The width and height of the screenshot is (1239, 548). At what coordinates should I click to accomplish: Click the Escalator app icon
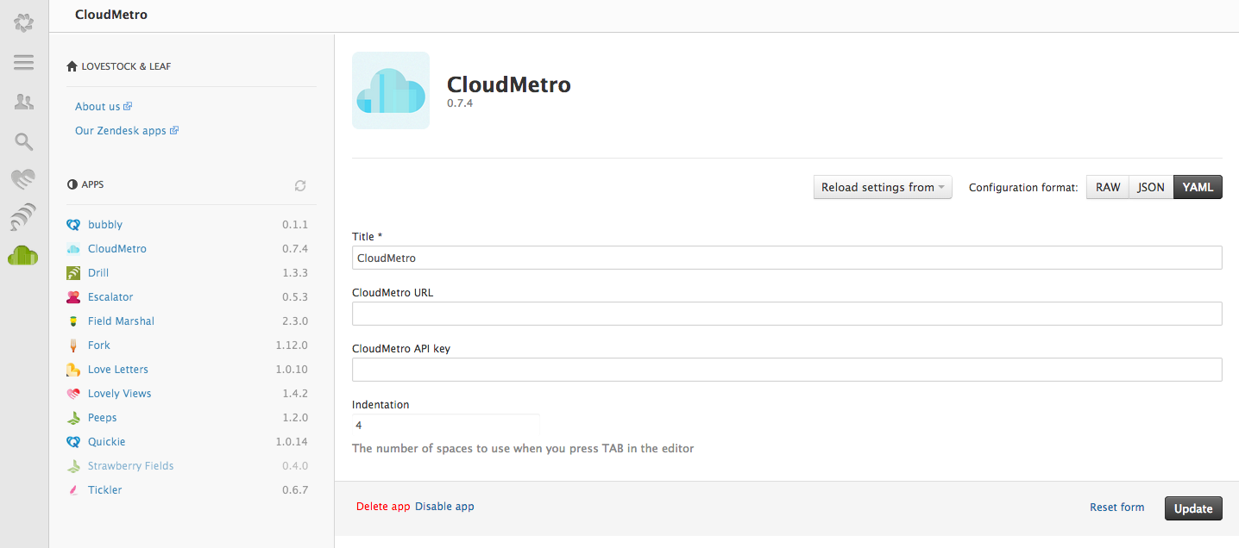pyautogui.click(x=73, y=297)
